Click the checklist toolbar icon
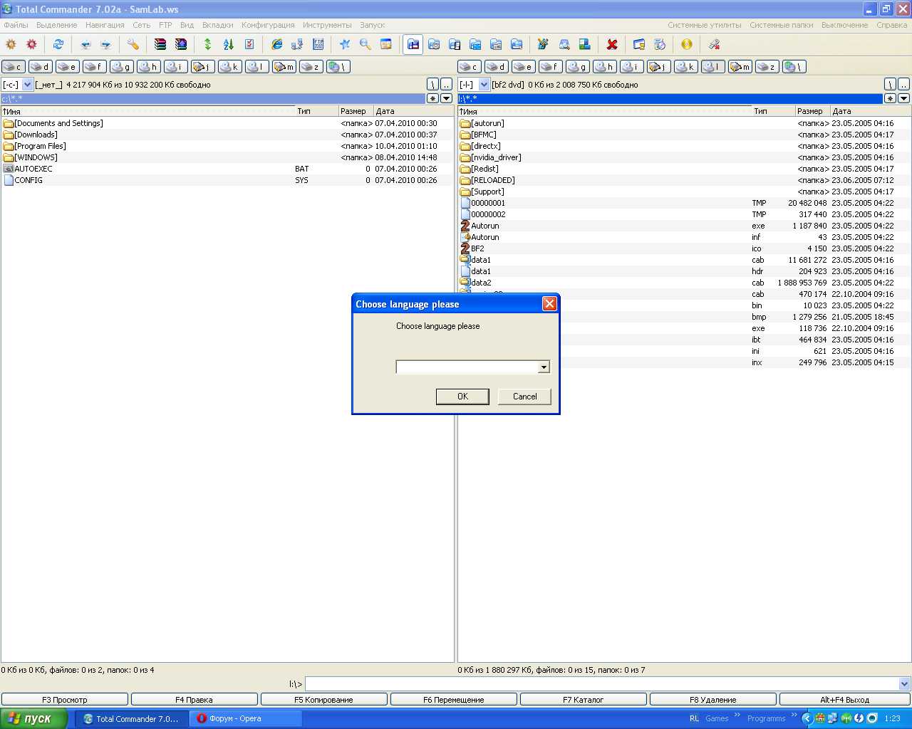The height and width of the screenshot is (729, 912). (249, 44)
